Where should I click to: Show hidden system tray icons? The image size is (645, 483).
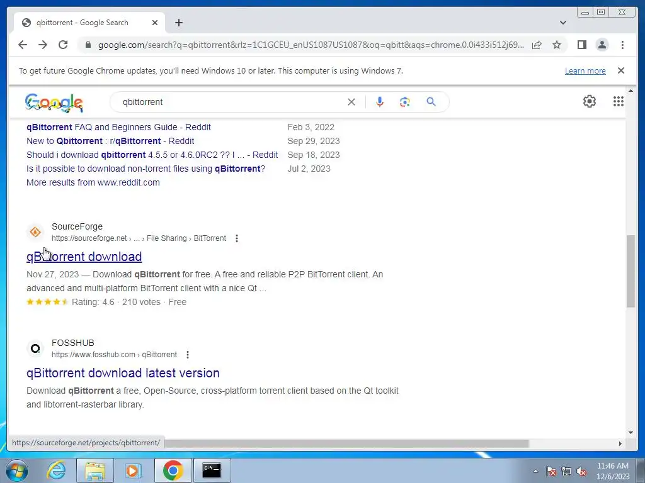coord(535,471)
